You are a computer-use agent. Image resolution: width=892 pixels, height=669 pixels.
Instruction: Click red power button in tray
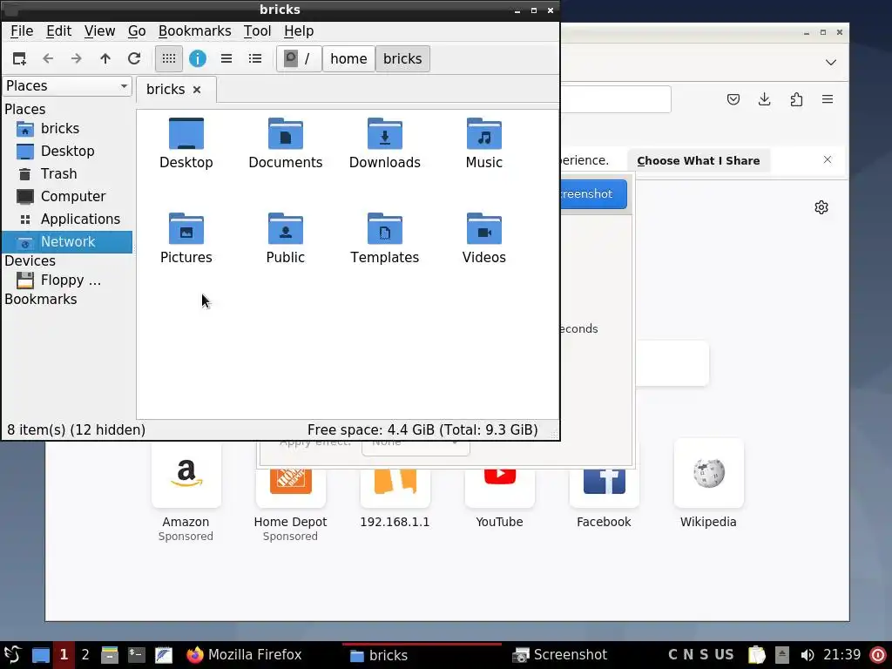click(x=878, y=655)
